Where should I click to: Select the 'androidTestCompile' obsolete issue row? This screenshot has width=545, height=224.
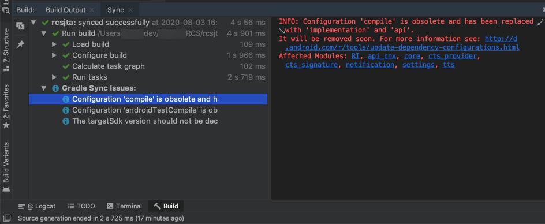[x=148, y=110]
